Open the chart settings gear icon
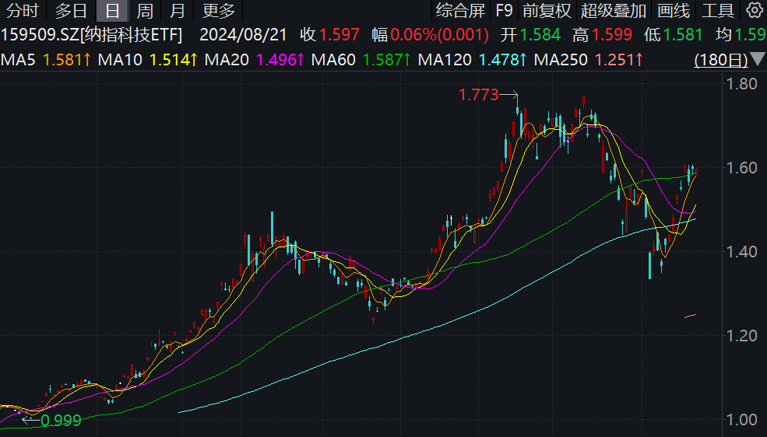767x437 pixels. [x=755, y=10]
